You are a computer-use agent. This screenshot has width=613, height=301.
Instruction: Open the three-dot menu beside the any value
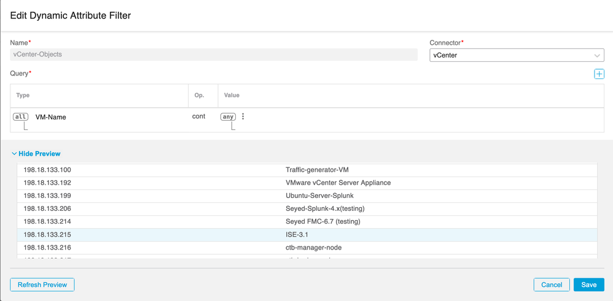243,116
